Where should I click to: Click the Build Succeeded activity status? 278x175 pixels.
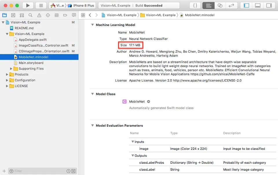(149, 5)
